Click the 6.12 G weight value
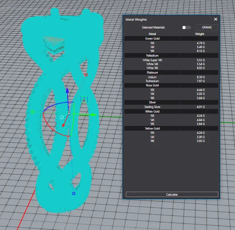The width and height of the screenshot is (235, 230). click(x=201, y=51)
